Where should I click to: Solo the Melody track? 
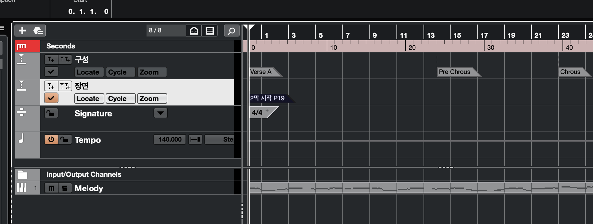pos(65,188)
